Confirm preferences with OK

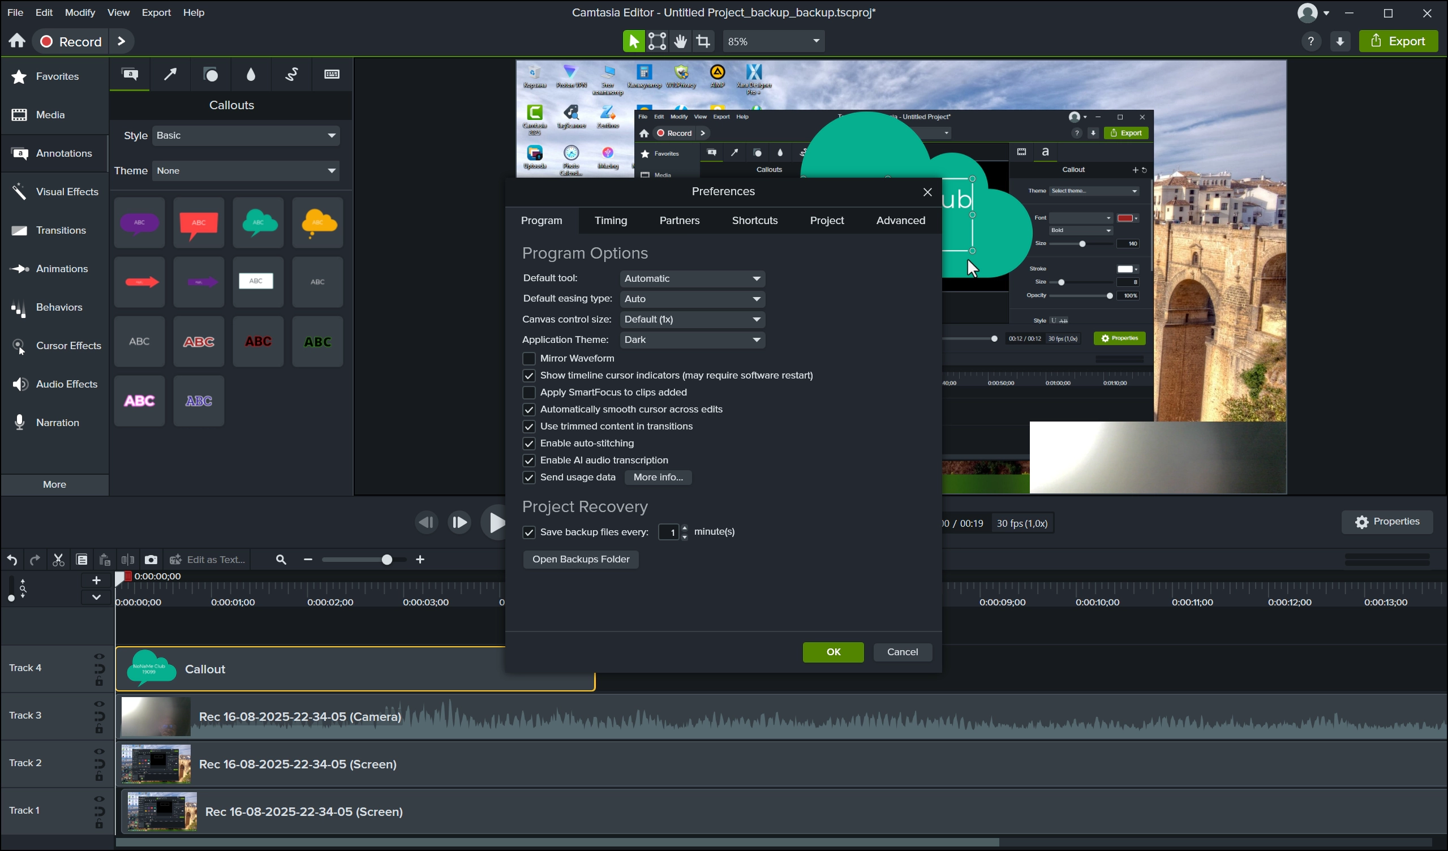pyautogui.click(x=833, y=652)
